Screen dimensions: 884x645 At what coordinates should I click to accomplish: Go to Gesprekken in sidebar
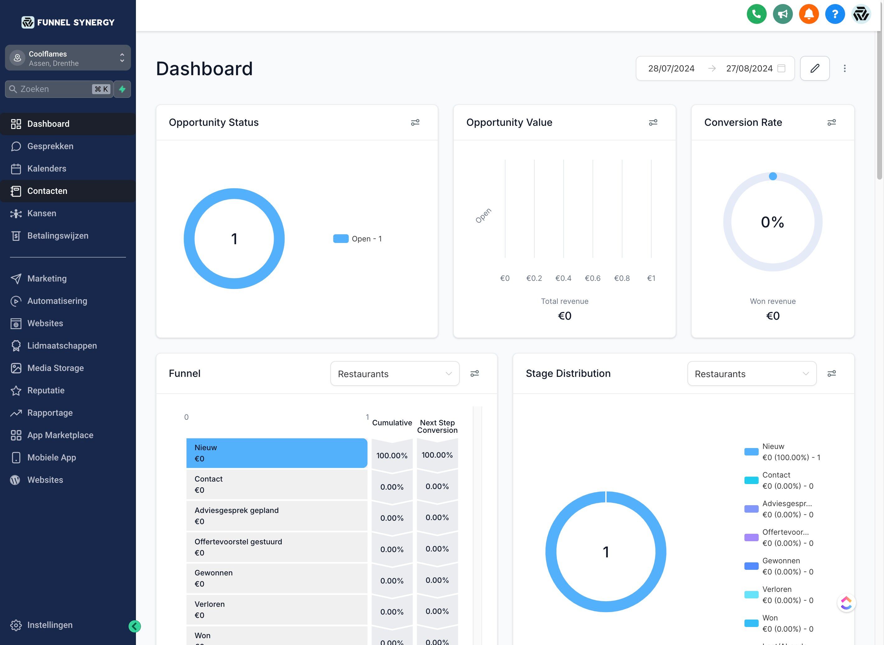pyautogui.click(x=50, y=146)
